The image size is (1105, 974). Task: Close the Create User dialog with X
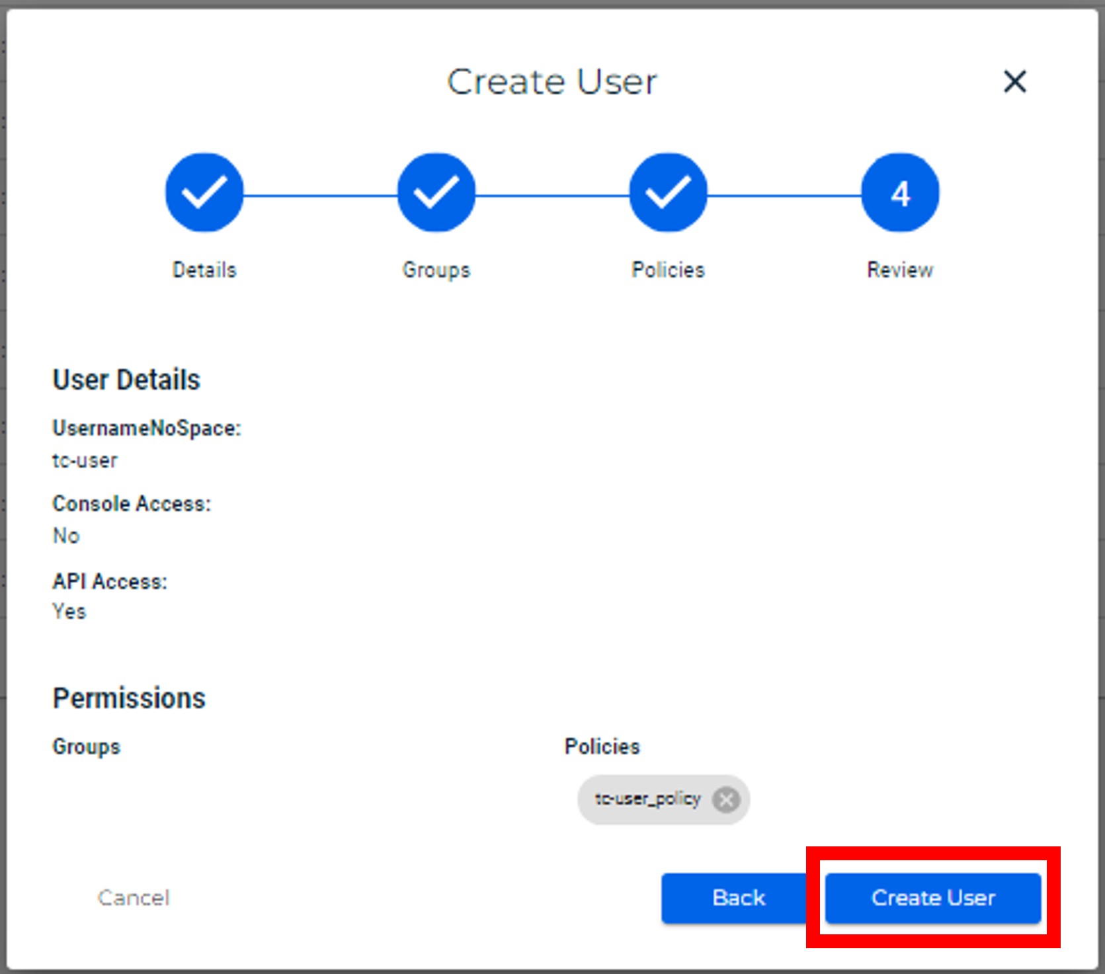pyautogui.click(x=1014, y=82)
